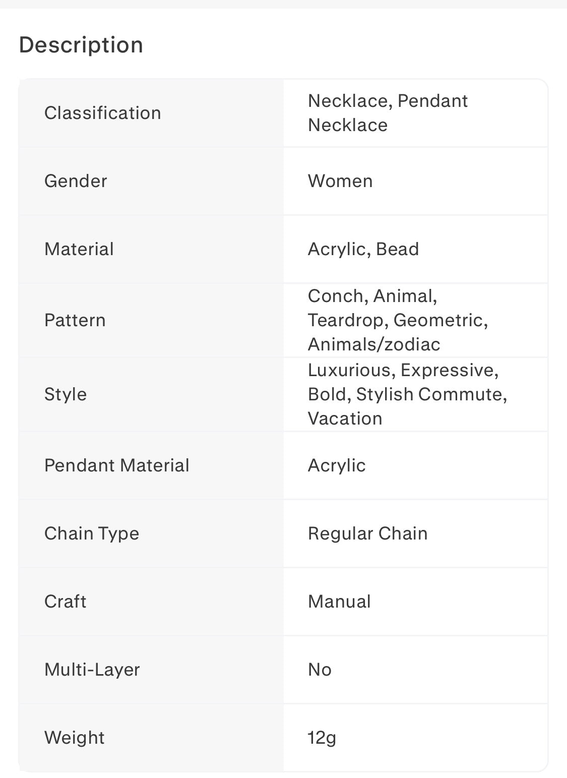The image size is (567, 778).
Task: Select the Conch, Animal, Teardrop pattern text
Action: [x=398, y=320]
